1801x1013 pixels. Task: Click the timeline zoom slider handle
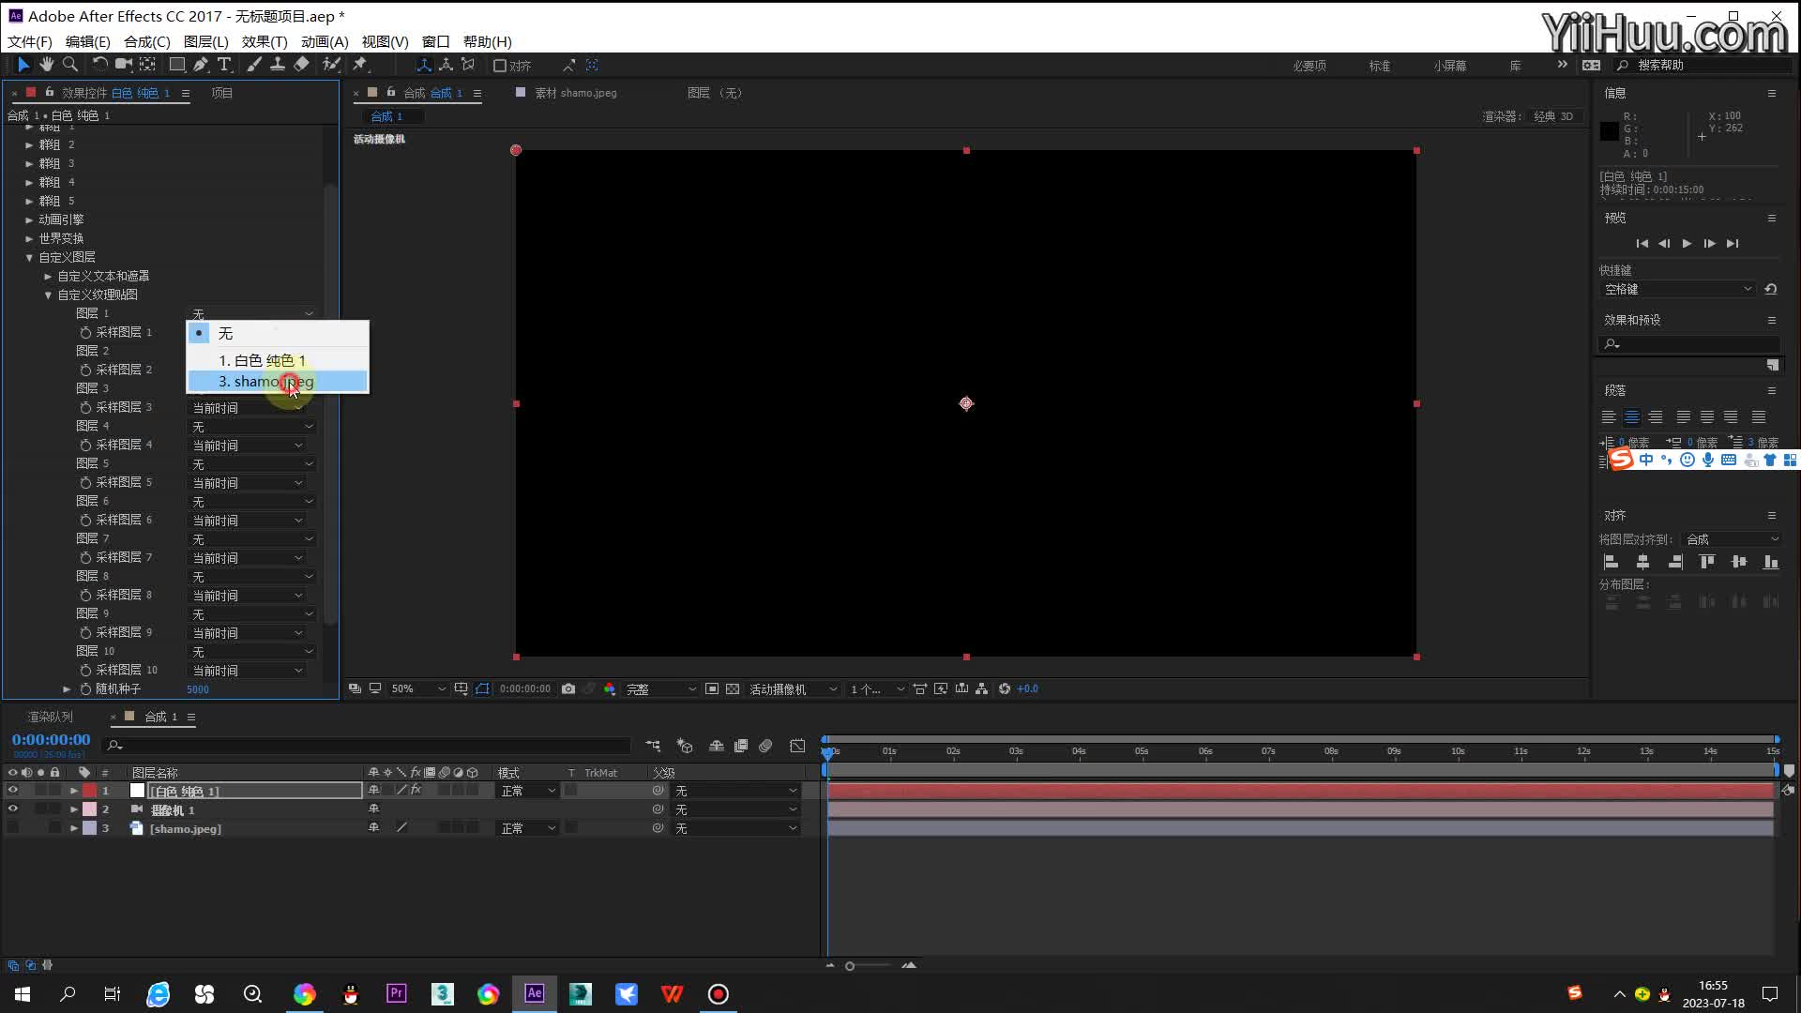click(x=850, y=965)
